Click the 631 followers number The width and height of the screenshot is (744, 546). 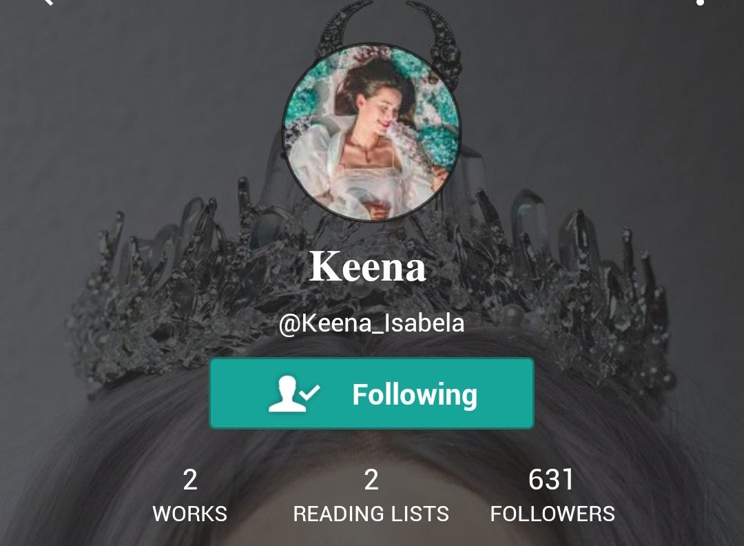point(551,480)
